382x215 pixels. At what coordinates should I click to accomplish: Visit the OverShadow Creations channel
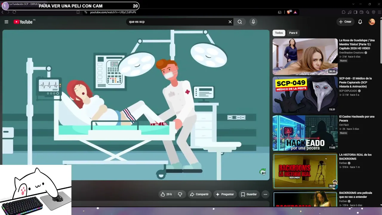click(351, 53)
